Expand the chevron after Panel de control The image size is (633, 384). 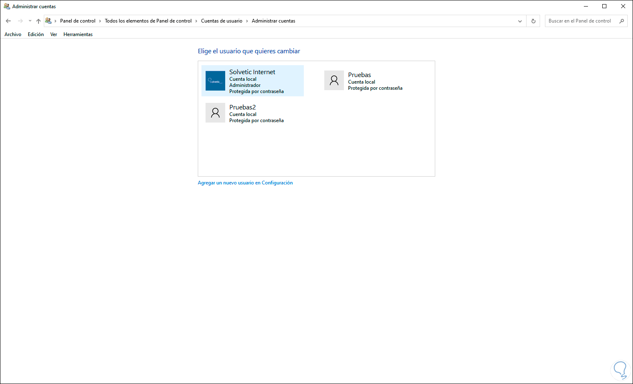click(x=99, y=20)
